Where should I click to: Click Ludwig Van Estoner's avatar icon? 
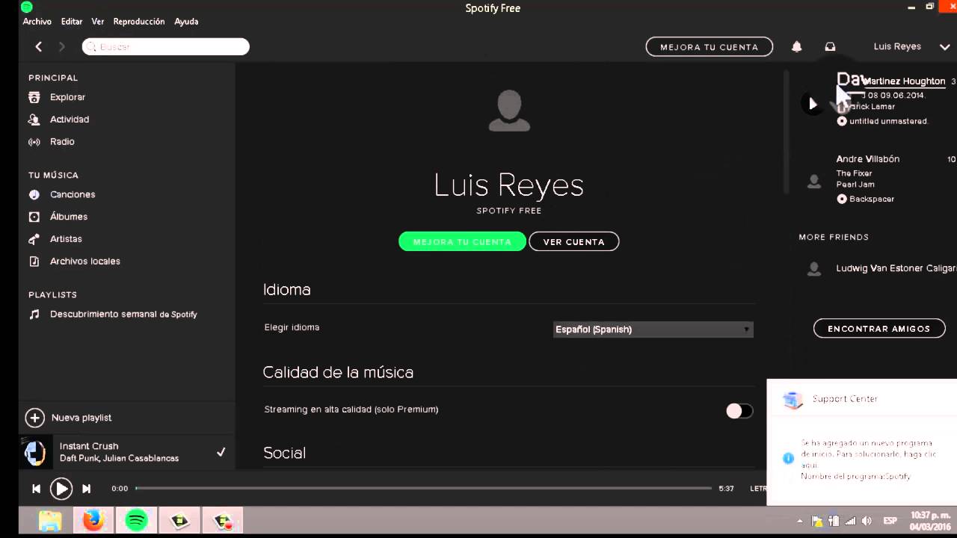click(x=814, y=269)
